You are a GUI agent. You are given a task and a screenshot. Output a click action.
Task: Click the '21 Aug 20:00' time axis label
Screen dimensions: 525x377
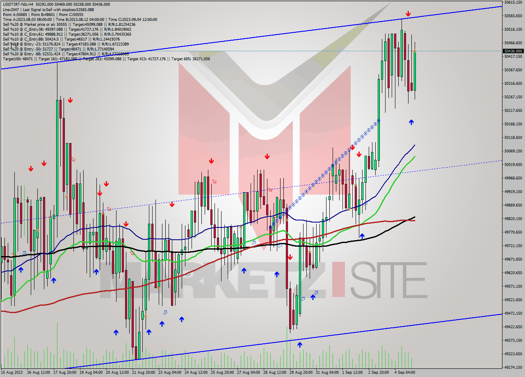(x=144, y=372)
